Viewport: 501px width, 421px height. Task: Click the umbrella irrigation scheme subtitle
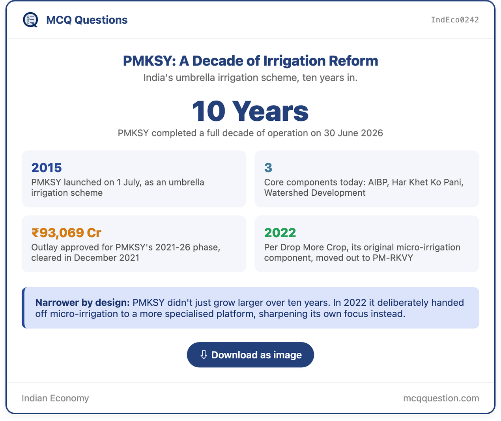point(250,78)
